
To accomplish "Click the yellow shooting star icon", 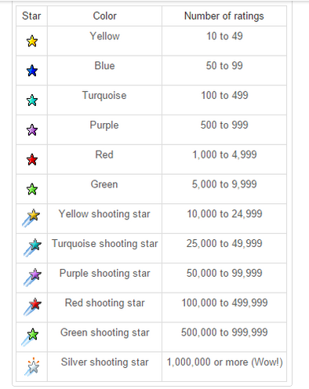I will tap(31, 218).
